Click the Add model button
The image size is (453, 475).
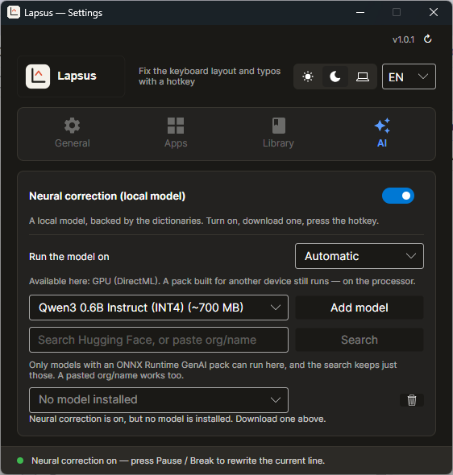(x=359, y=308)
